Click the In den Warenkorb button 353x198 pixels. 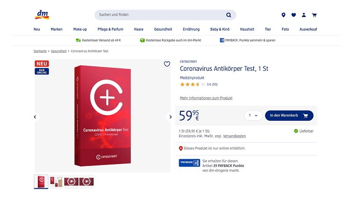click(x=289, y=115)
